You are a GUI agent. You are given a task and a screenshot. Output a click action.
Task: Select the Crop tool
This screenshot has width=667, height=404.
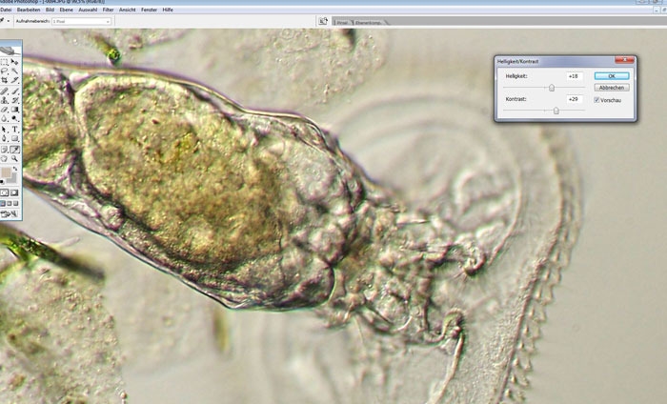[5, 81]
